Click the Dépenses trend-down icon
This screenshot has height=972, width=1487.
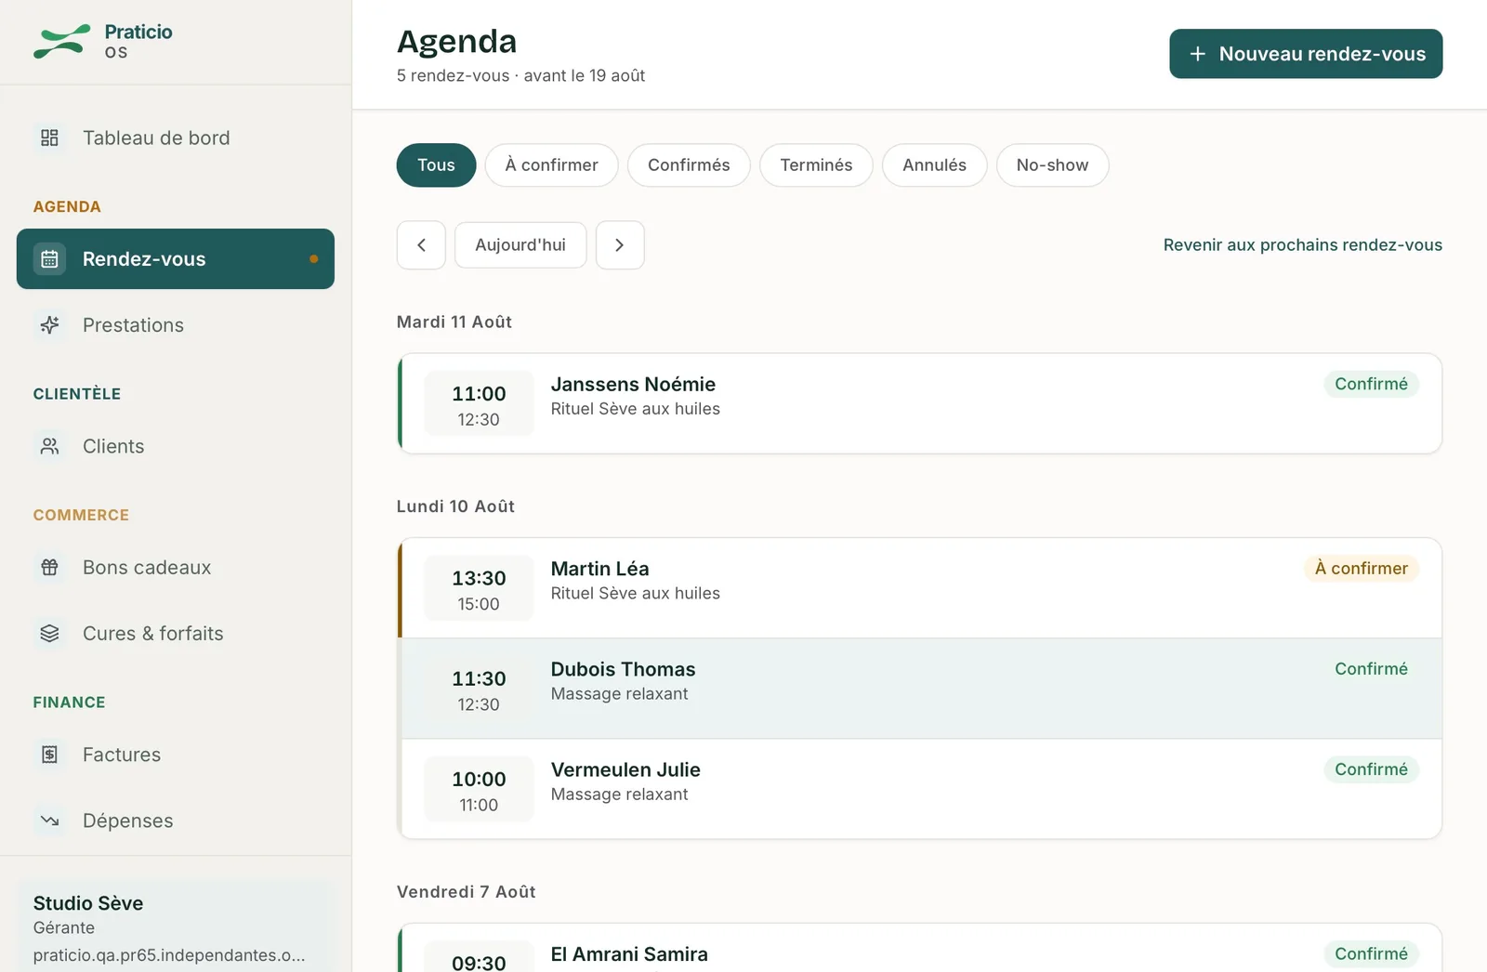49,821
